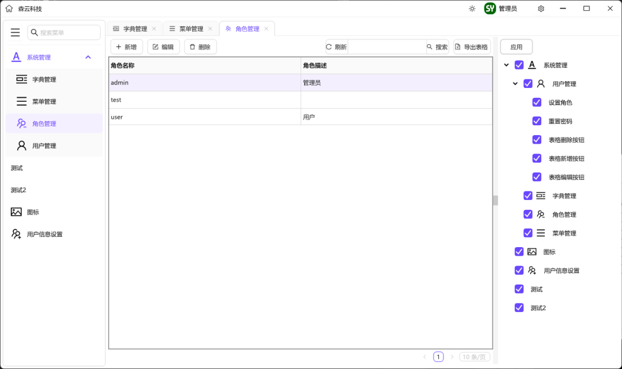Toggle the theme sun icon in titlebar
This screenshot has width=622, height=369.
(472, 9)
